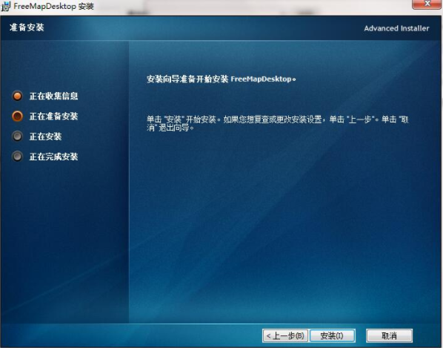Click the 安装向导准备开始安装 FreeMapDesktop heading
Viewport: 443px width, 348px height.
tap(221, 79)
